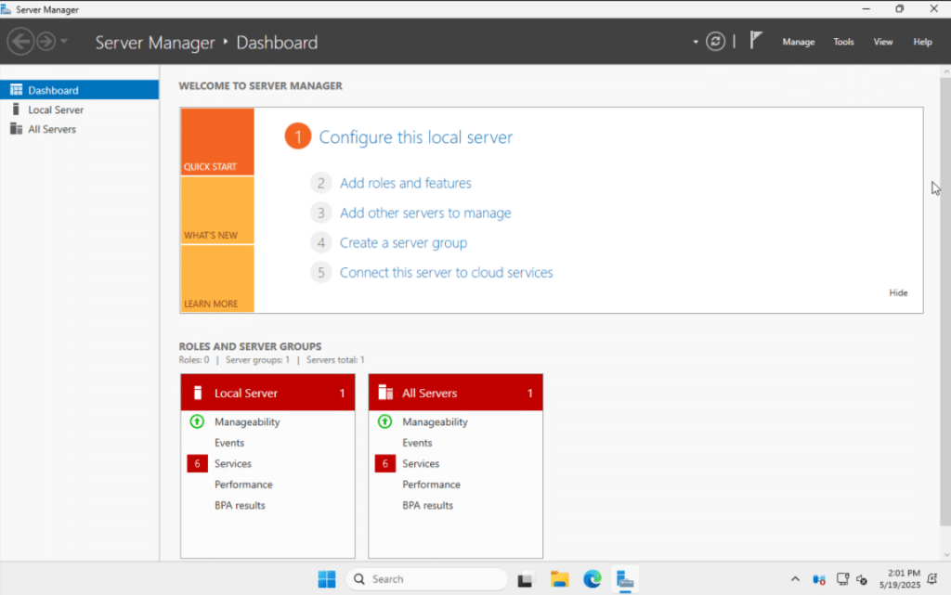This screenshot has height=595, width=951.
Task: Open the Learn More tile
Action: coord(217,278)
